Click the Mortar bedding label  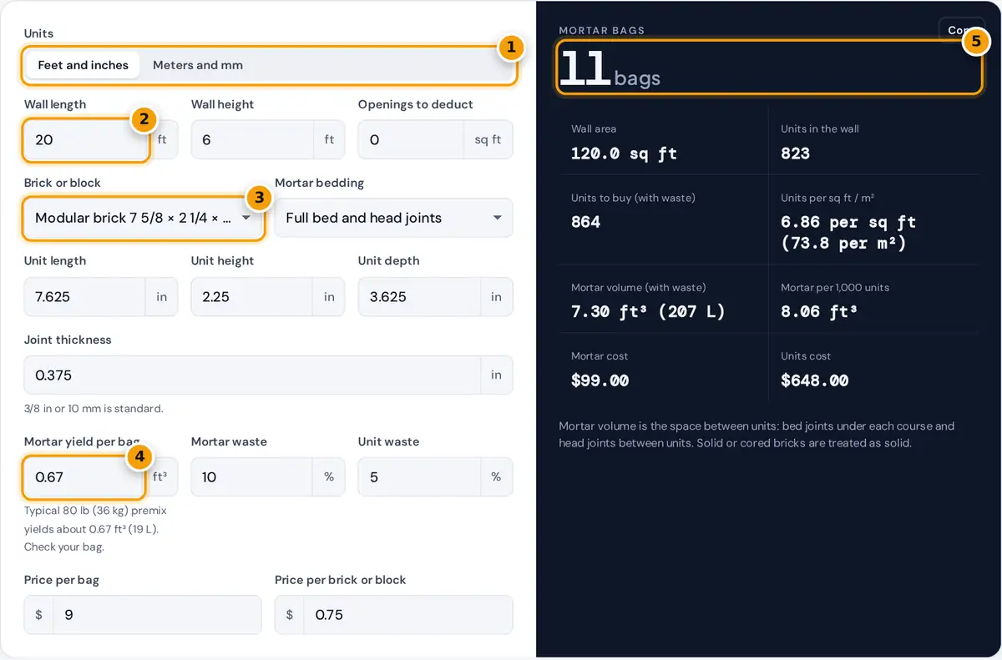(320, 183)
